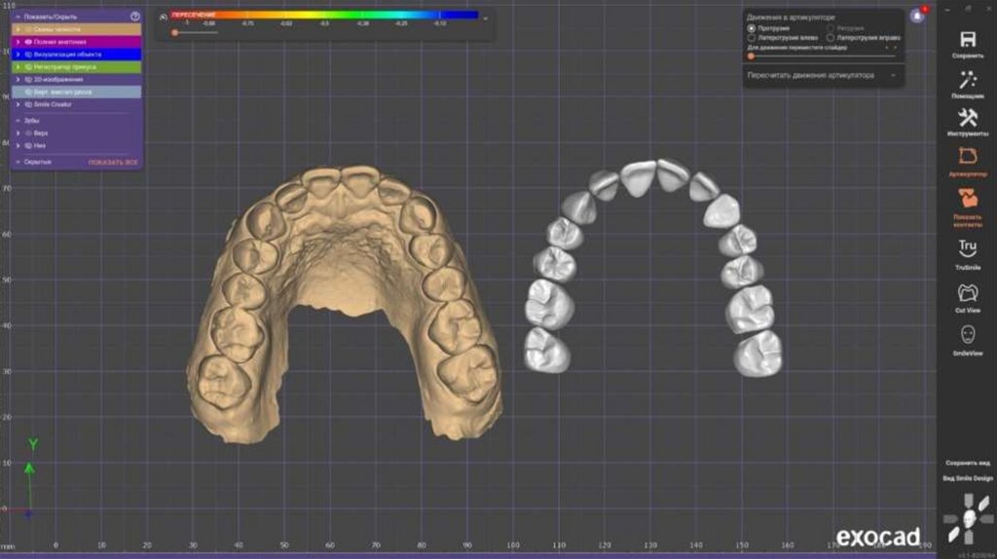Viewport: 997px width, 559px height.
Task: Expand the Object visualization group
Action: (x=18, y=55)
